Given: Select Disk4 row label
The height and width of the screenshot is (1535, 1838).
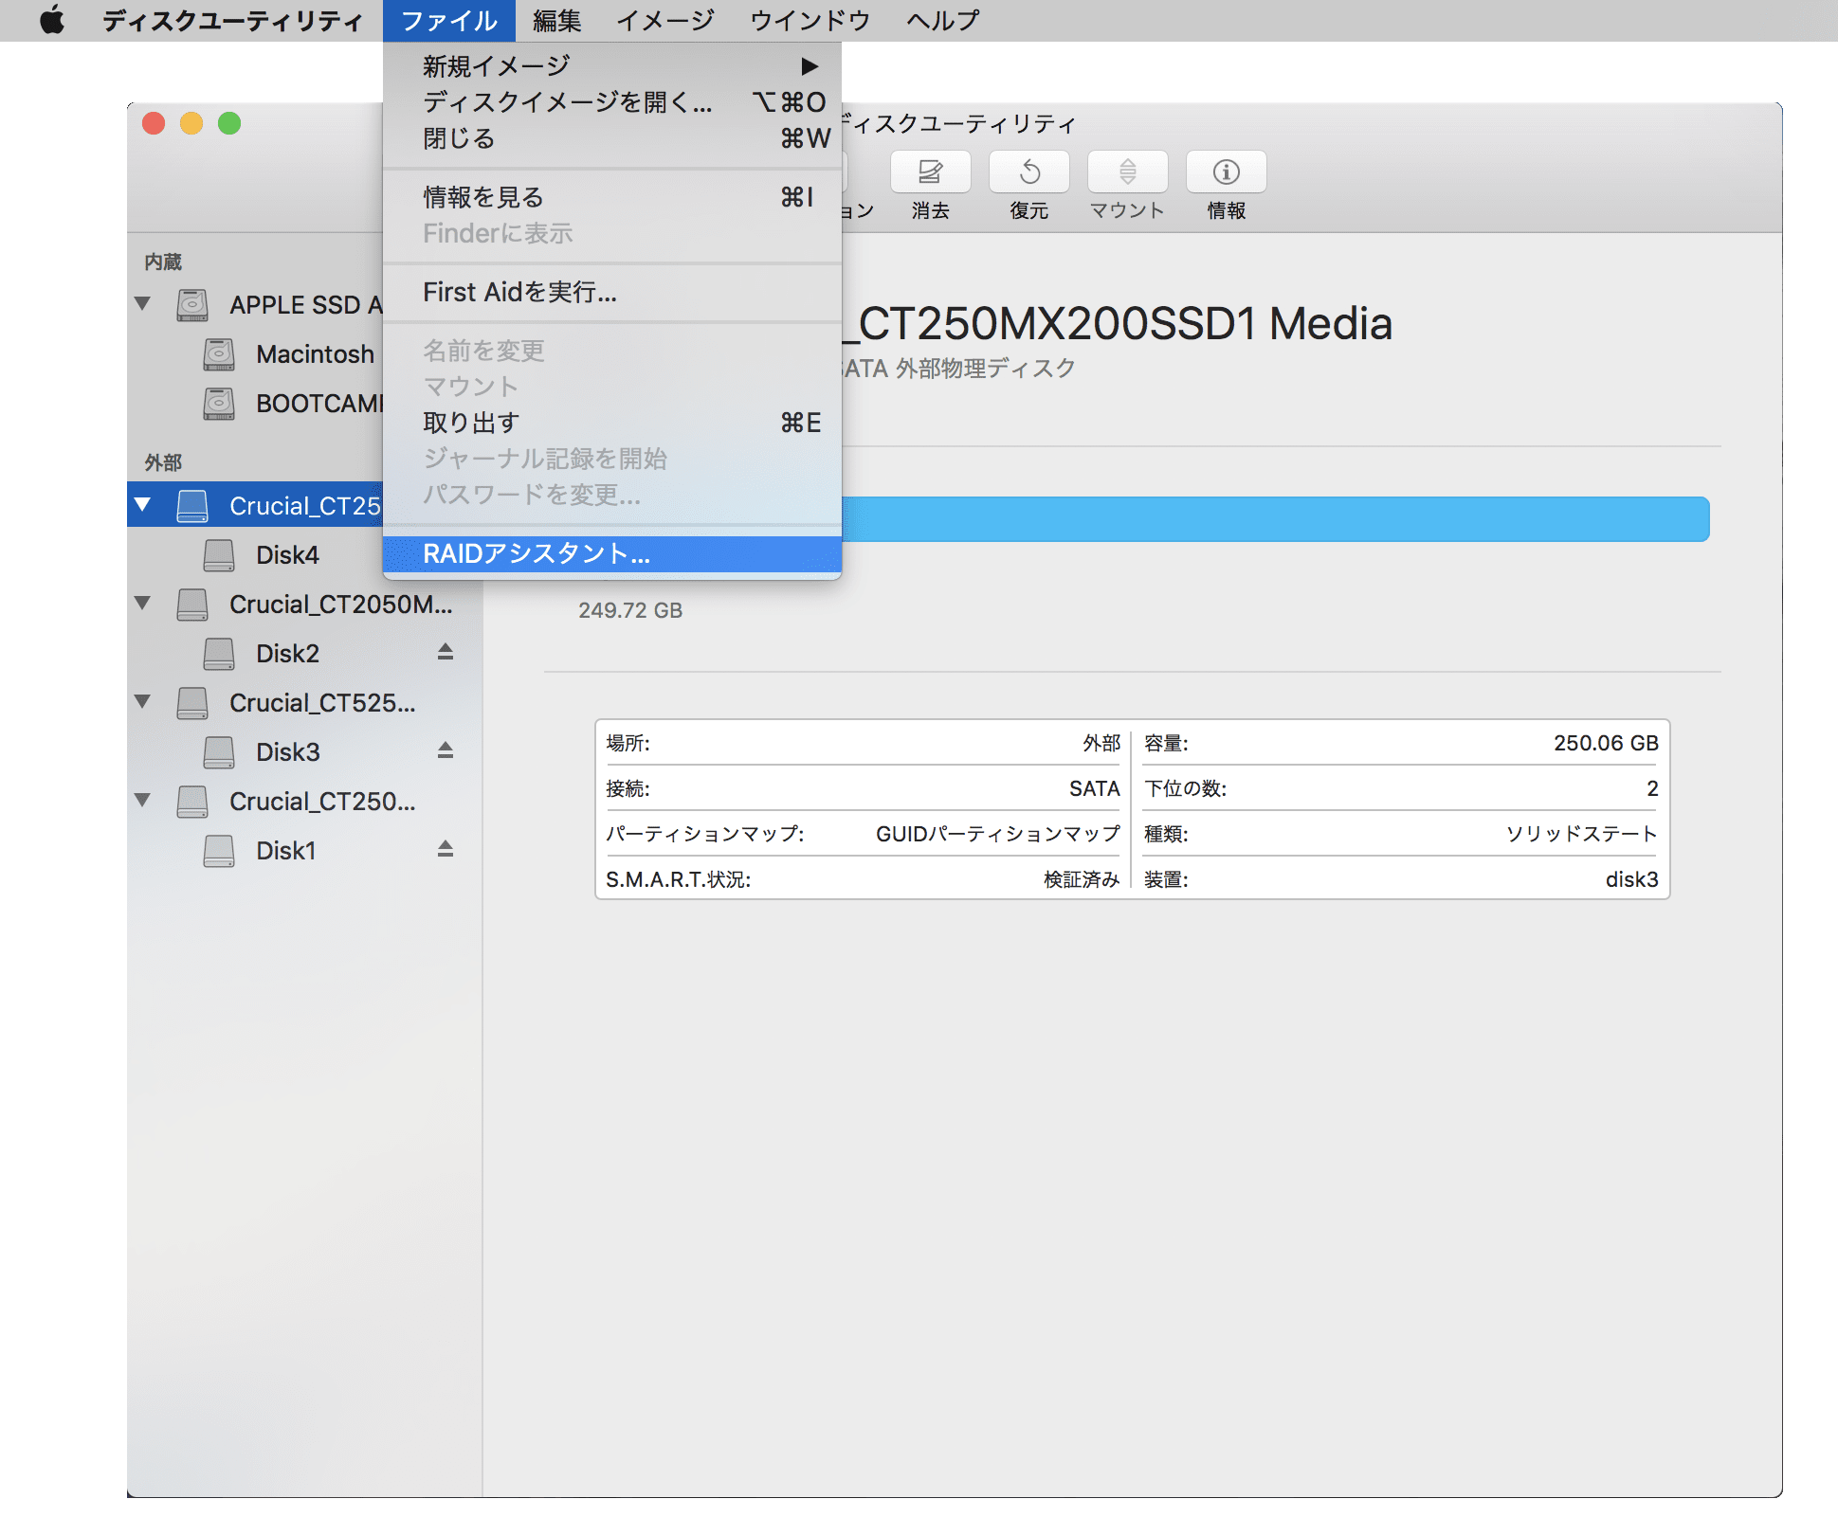Looking at the screenshot, I should coord(288,555).
